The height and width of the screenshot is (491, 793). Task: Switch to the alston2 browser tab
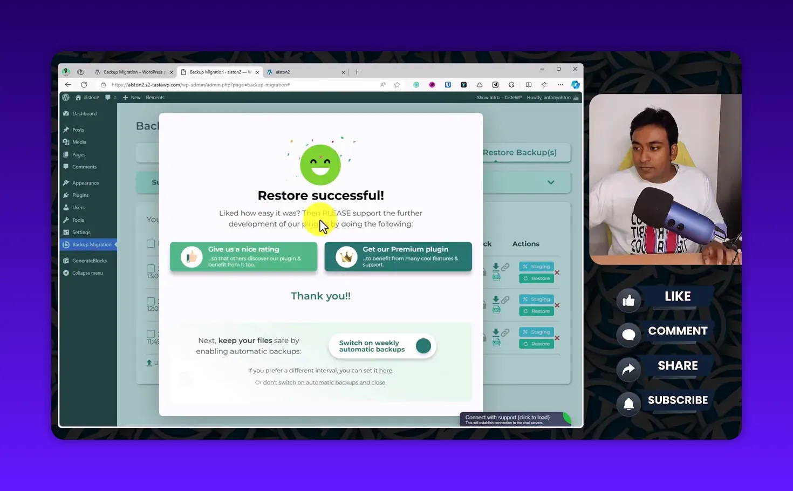283,72
